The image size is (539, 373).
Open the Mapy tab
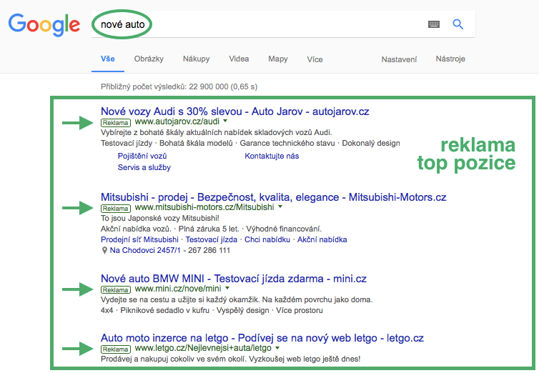[x=278, y=59]
